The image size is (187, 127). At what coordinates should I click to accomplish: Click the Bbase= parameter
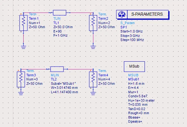point(134,117)
